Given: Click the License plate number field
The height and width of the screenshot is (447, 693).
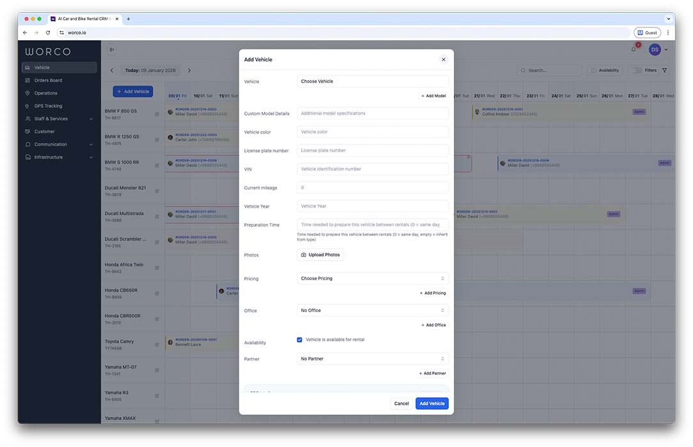Looking at the screenshot, I should (373, 151).
